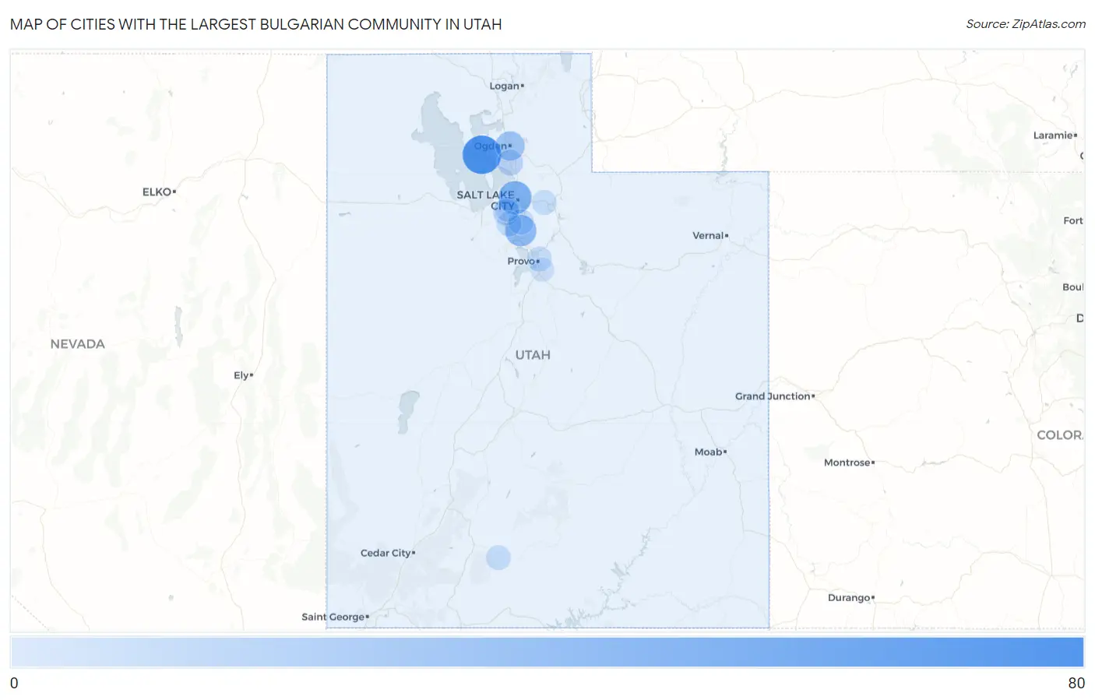This screenshot has height=700, width=1095.
Task: Click the NEVADA state label
Action: (77, 344)
